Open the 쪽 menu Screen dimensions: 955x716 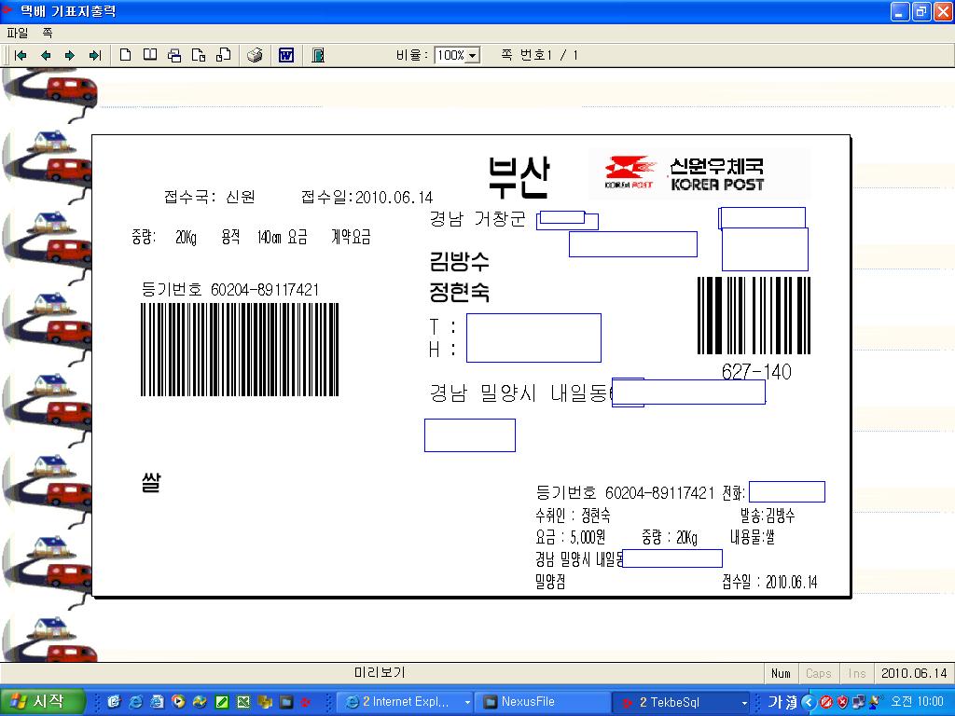pyautogui.click(x=47, y=33)
